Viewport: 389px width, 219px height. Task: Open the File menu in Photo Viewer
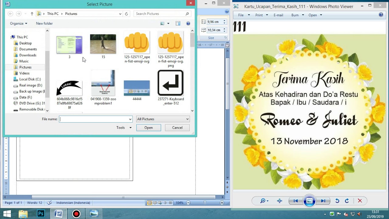pos(244,15)
